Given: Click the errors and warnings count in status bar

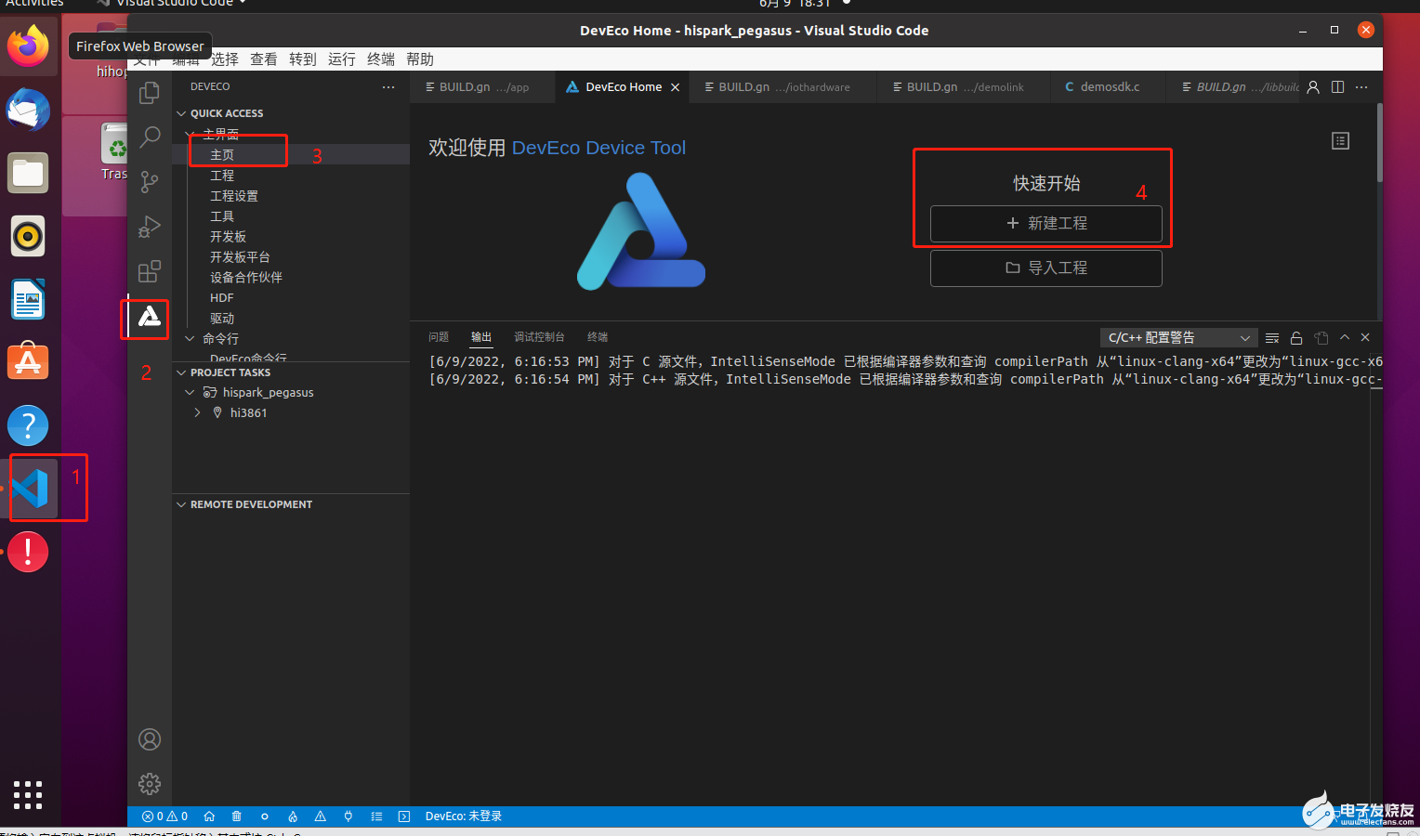Looking at the screenshot, I should pyautogui.click(x=165, y=816).
